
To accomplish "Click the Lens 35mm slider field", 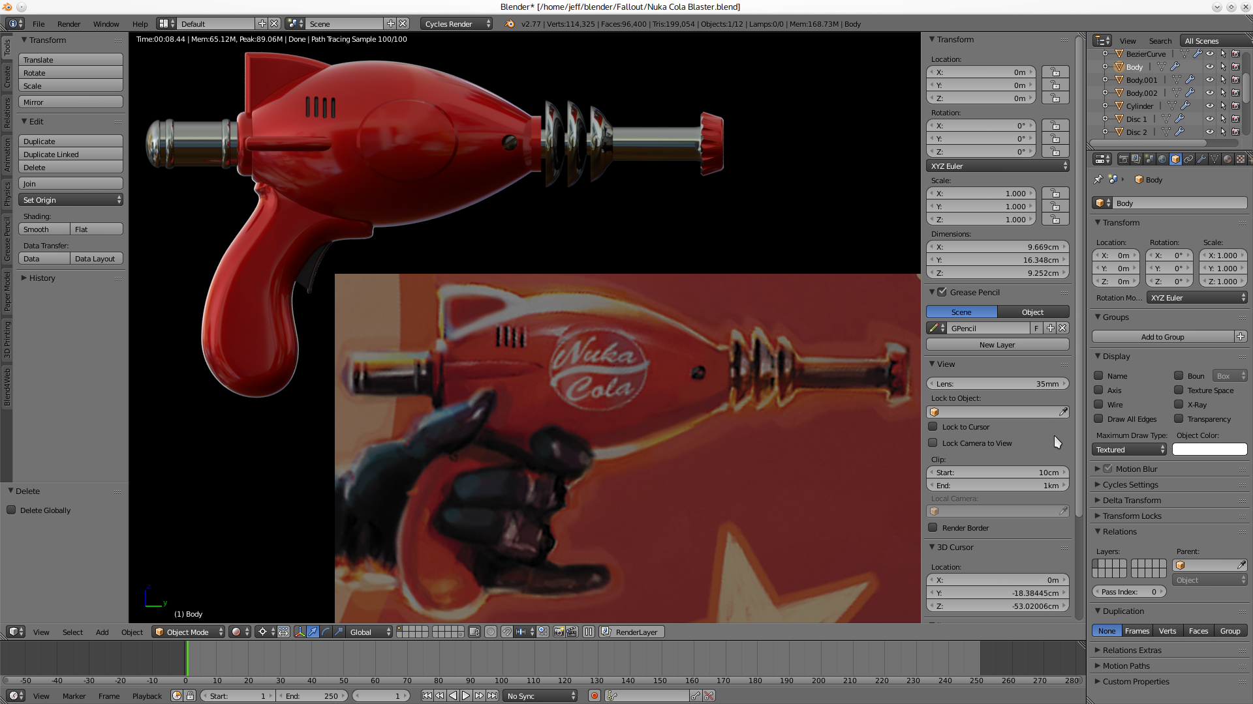I will click(x=997, y=383).
